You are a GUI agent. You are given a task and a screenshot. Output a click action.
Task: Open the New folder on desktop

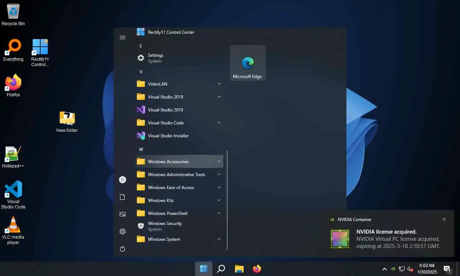67,122
